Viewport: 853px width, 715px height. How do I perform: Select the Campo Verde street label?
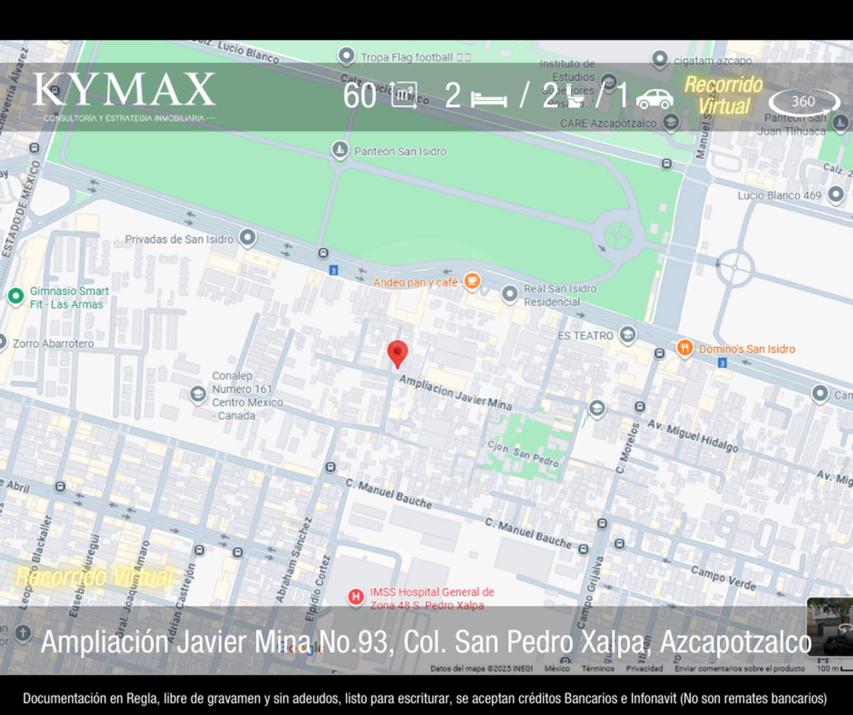(x=724, y=579)
